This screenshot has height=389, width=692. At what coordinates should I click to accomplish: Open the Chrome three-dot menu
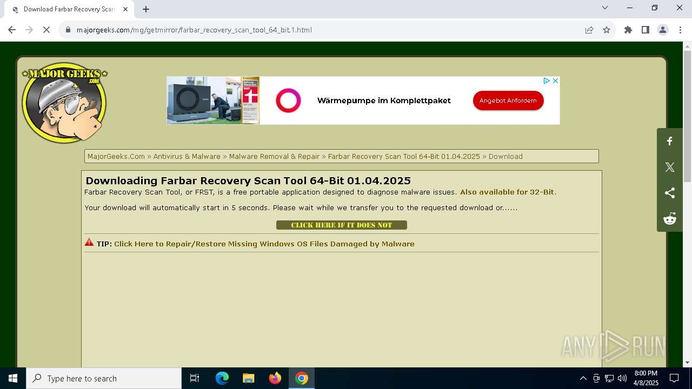(x=680, y=30)
